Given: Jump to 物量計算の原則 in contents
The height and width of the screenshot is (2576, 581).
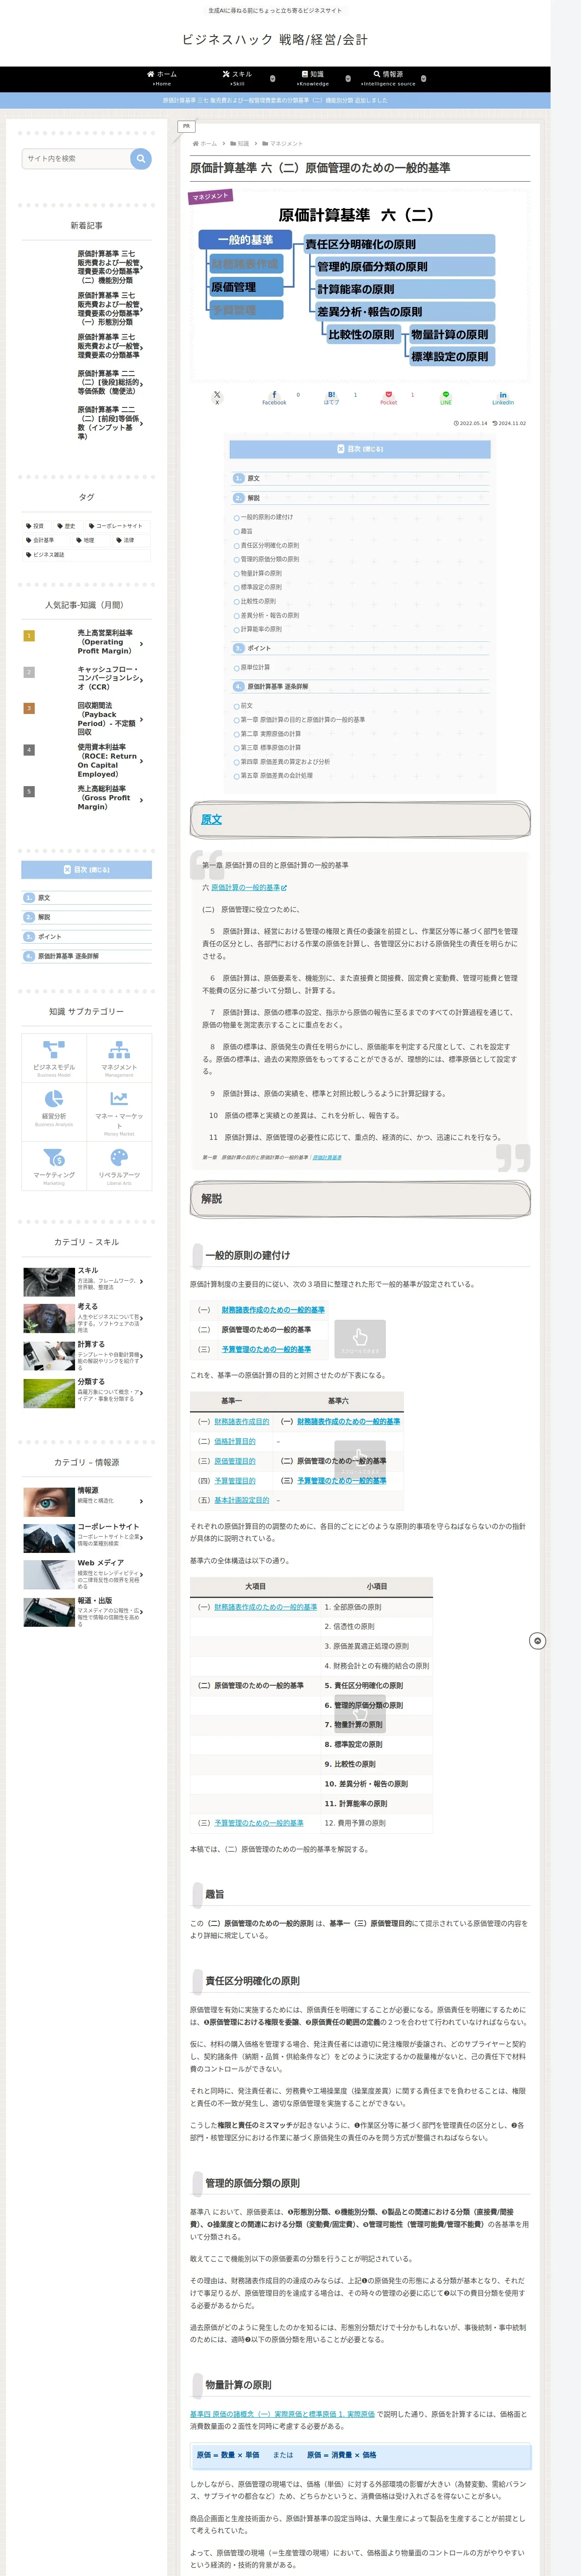Looking at the screenshot, I should [x=261, y=573].
